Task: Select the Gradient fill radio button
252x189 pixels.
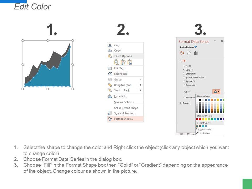Action: tap(184, 74)
